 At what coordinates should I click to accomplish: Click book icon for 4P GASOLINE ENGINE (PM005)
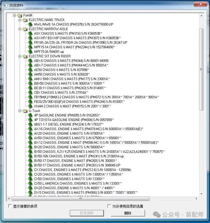[30, 115]
